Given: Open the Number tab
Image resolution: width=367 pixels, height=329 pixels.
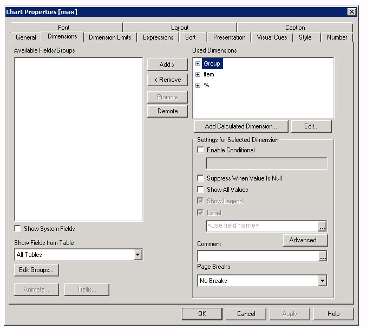Looking at the screenshot, I should pos(337,37).
